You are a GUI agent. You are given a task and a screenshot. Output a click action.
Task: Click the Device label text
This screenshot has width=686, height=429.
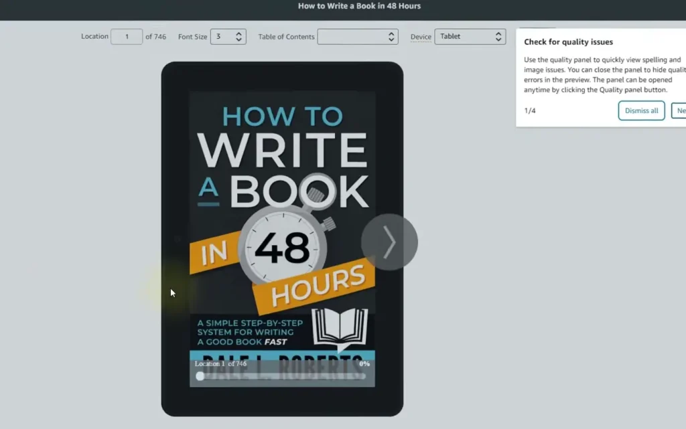click(421, 37)
